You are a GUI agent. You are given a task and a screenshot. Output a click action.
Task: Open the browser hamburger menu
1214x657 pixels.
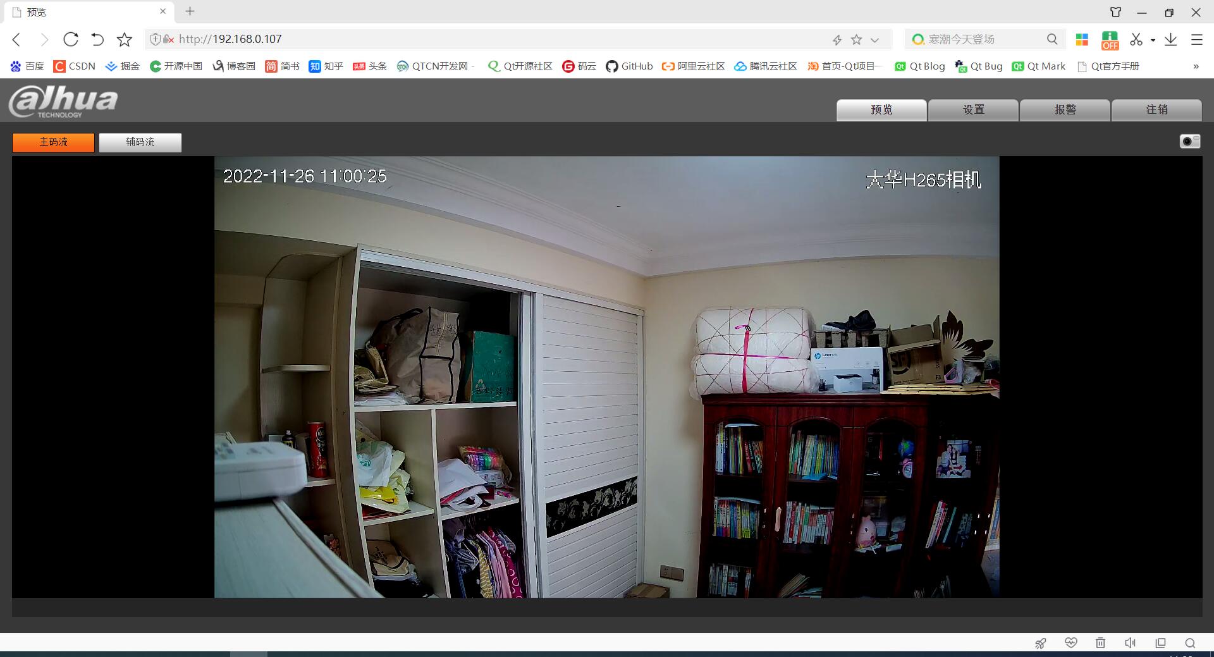[x=1197, y=39]
